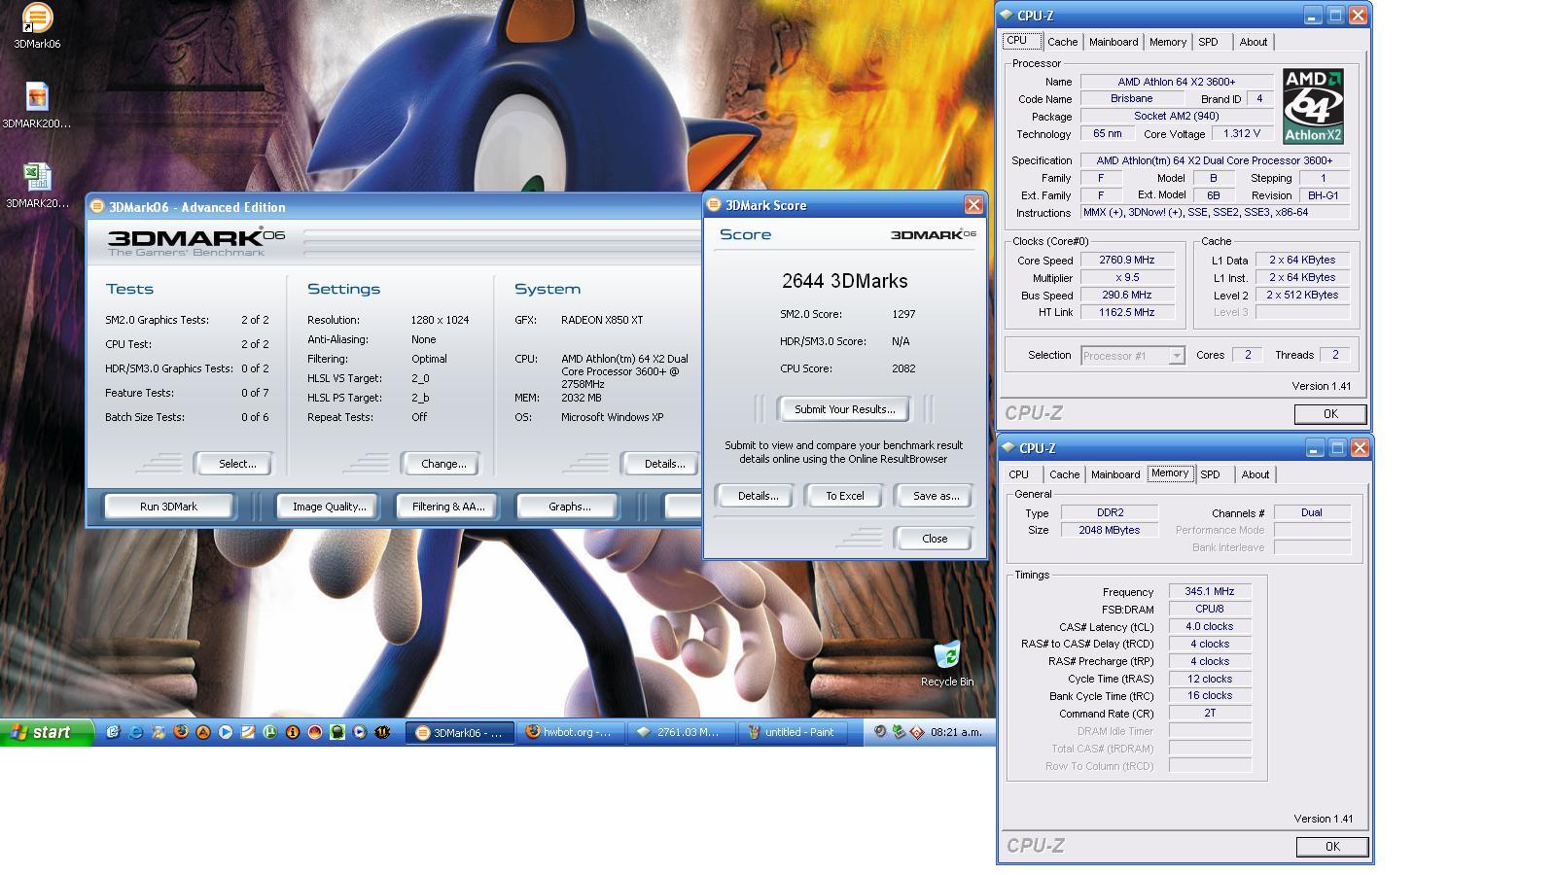Open the Image Quality options
This screenshot has width=1556, height=875.
(x=329, y=507)
